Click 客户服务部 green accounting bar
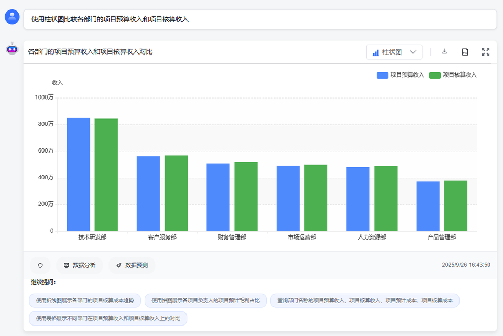This screenshot has height=336, width=503. (x=176, y=193)
